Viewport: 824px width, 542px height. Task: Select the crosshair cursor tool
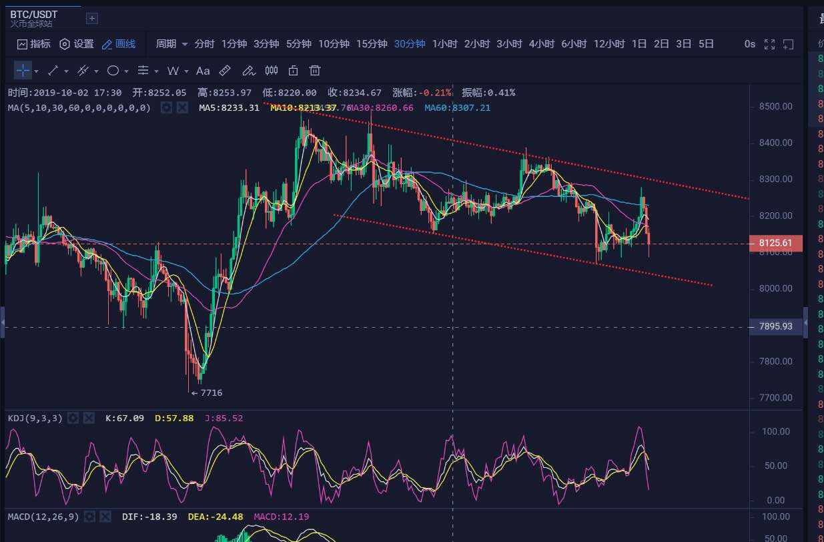23,70
